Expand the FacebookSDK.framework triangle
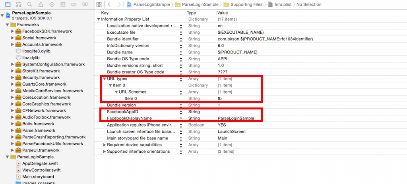Screen dimensions: 407x184 pos(12,31)
